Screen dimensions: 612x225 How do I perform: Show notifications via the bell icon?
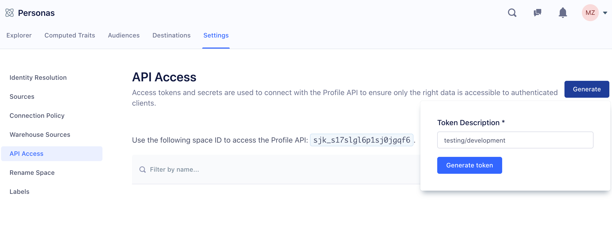[563, 13]
